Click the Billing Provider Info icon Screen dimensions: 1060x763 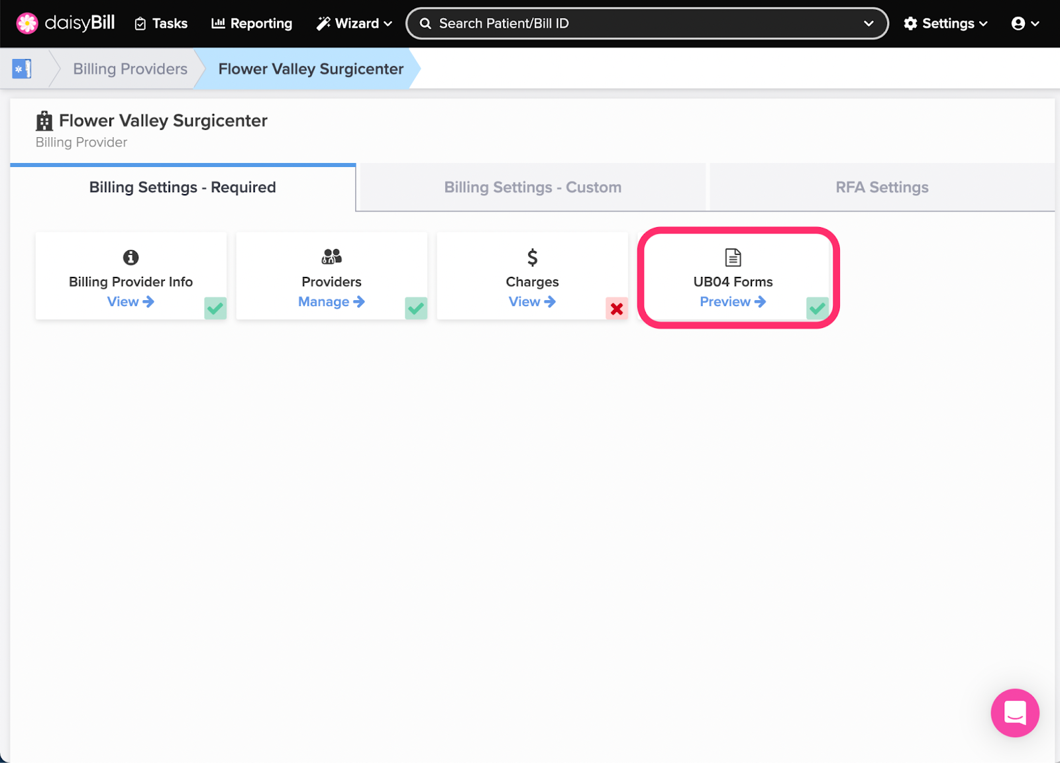point(131,257)
